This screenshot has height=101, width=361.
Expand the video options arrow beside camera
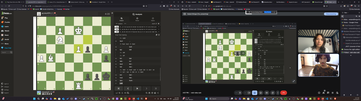coord(245,93)
